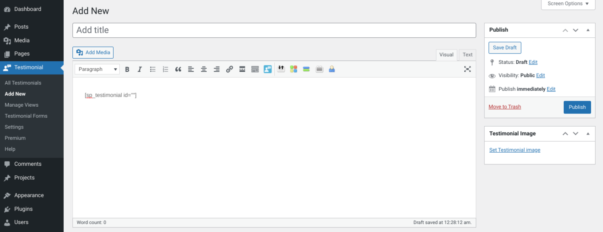603x232 pixels.
Task: Enable distraction-free fullscreen mode
Action: [x=467, y=69]
